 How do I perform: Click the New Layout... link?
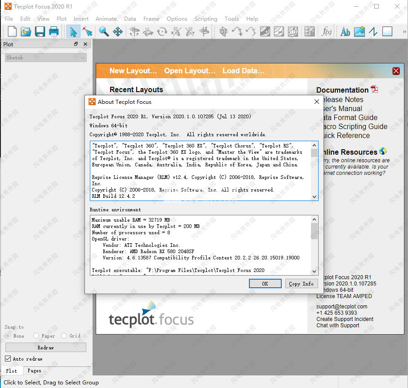point(133,71)
